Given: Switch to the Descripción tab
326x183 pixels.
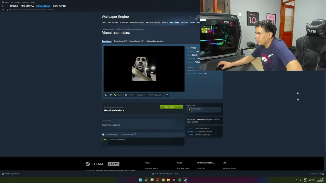Looking at the screenshot, I should pos(106,41).
